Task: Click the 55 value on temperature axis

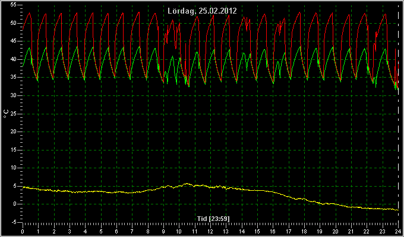Action: (x=14, y=5)
